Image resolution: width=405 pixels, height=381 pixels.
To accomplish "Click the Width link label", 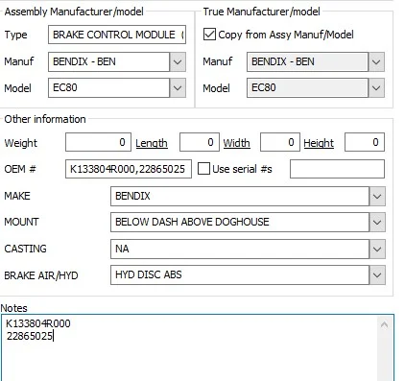I will [x=236, y=143].
